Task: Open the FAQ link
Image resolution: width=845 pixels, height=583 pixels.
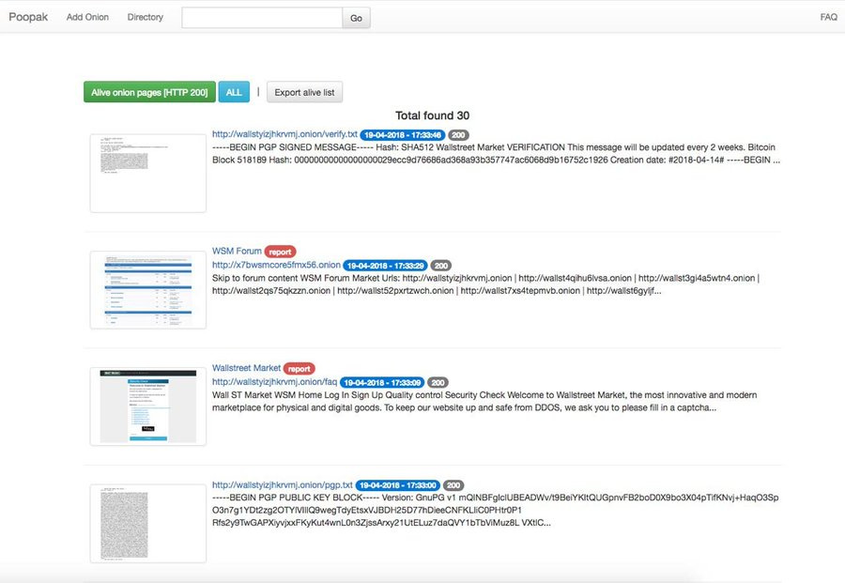Action: coord(828,17)
